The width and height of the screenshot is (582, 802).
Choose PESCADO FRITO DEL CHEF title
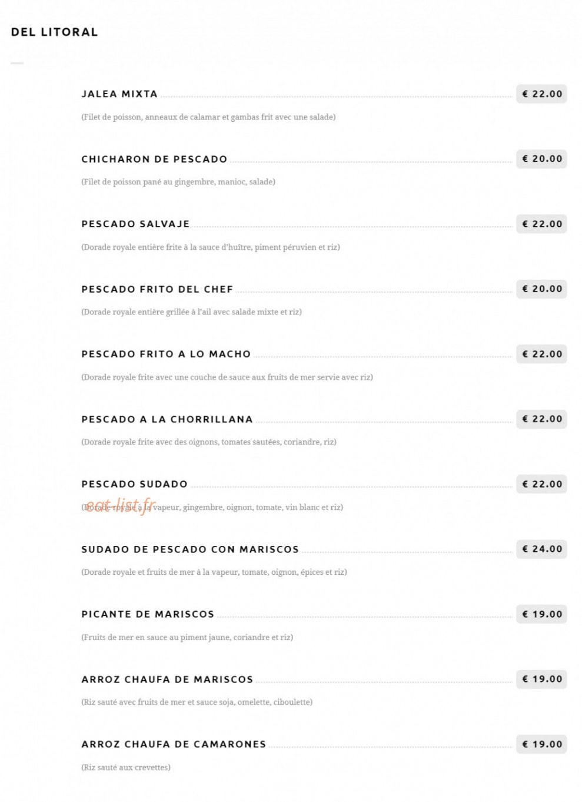pyautogui.click(x=157, y=289)
